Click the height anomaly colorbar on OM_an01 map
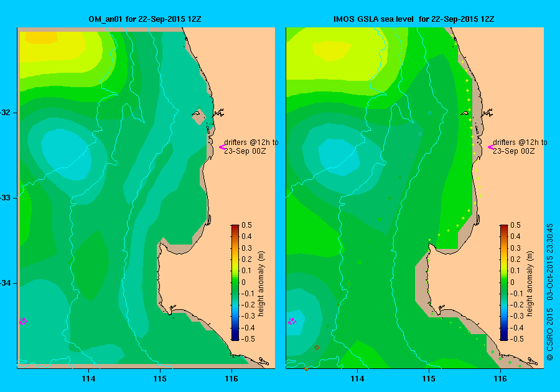 (235, 282)
